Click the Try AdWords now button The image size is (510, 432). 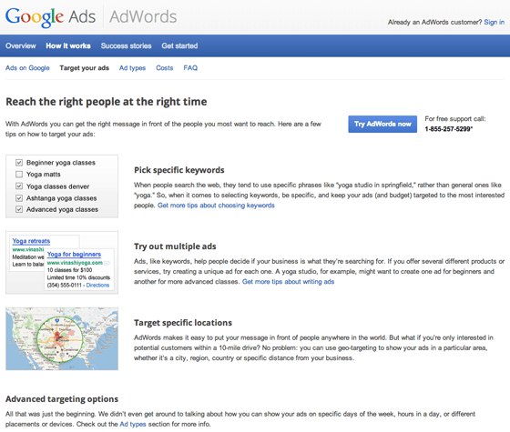pyautogui.click(x=382, y=124)
